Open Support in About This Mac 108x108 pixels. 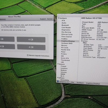pos(43,19)
